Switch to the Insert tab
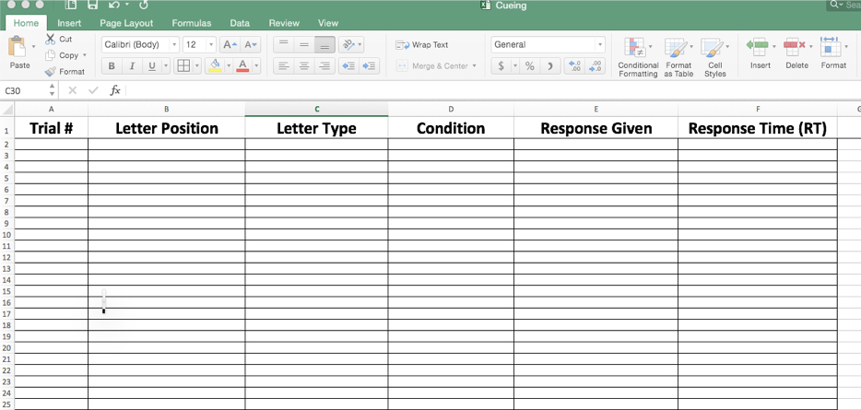The image size is (861, 410). click(69, 23)
